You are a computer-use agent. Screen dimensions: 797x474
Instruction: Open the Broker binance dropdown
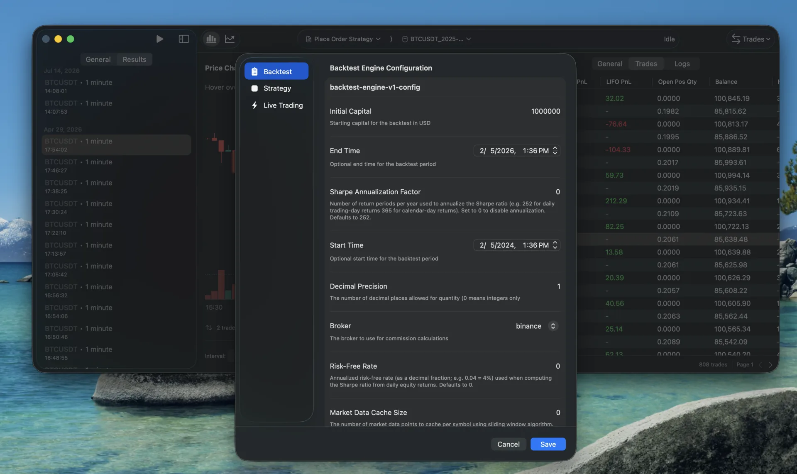pos(536,326)
